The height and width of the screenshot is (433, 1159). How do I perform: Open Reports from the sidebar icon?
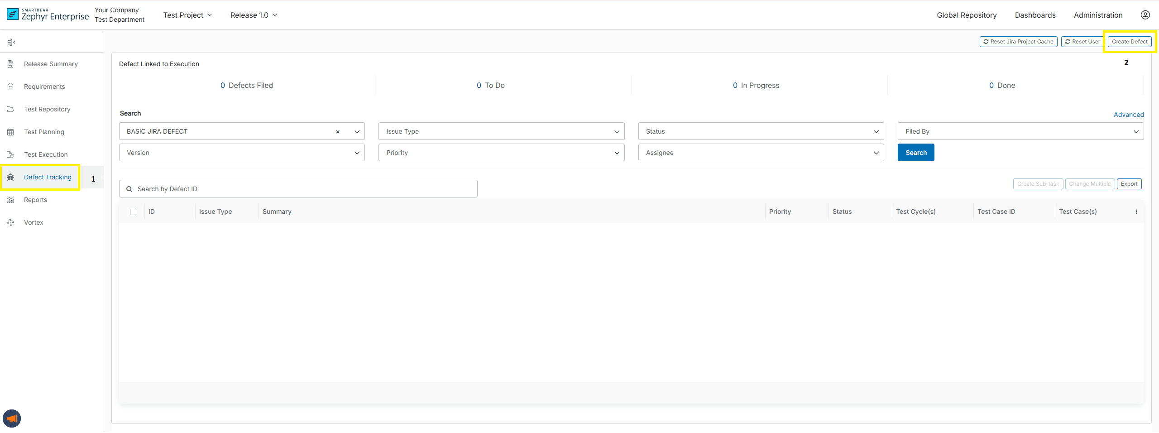(11, 200)
